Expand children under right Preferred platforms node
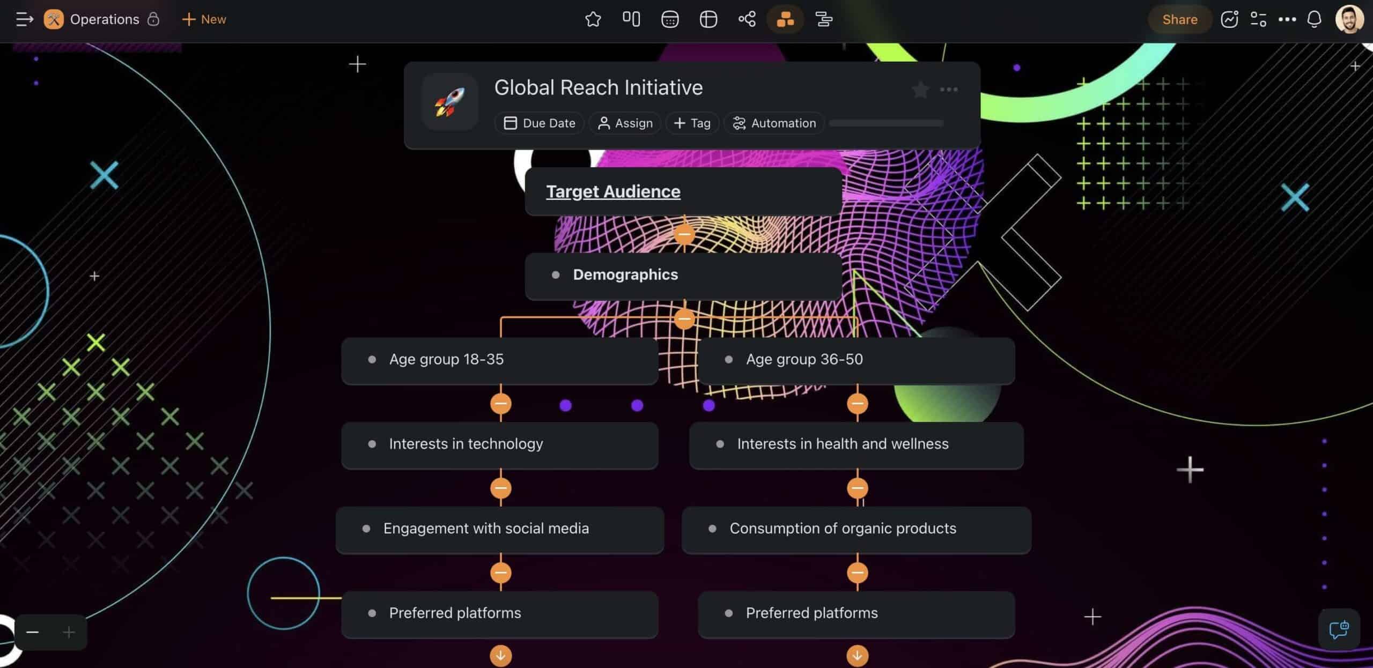The image size is (1373, 668). (x=857, y=655)
